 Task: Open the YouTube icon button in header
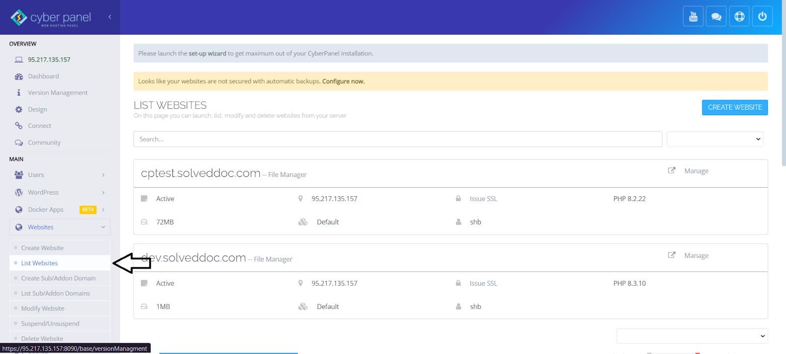point(693,17)
